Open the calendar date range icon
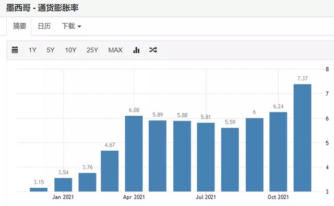 click(15, 50)
